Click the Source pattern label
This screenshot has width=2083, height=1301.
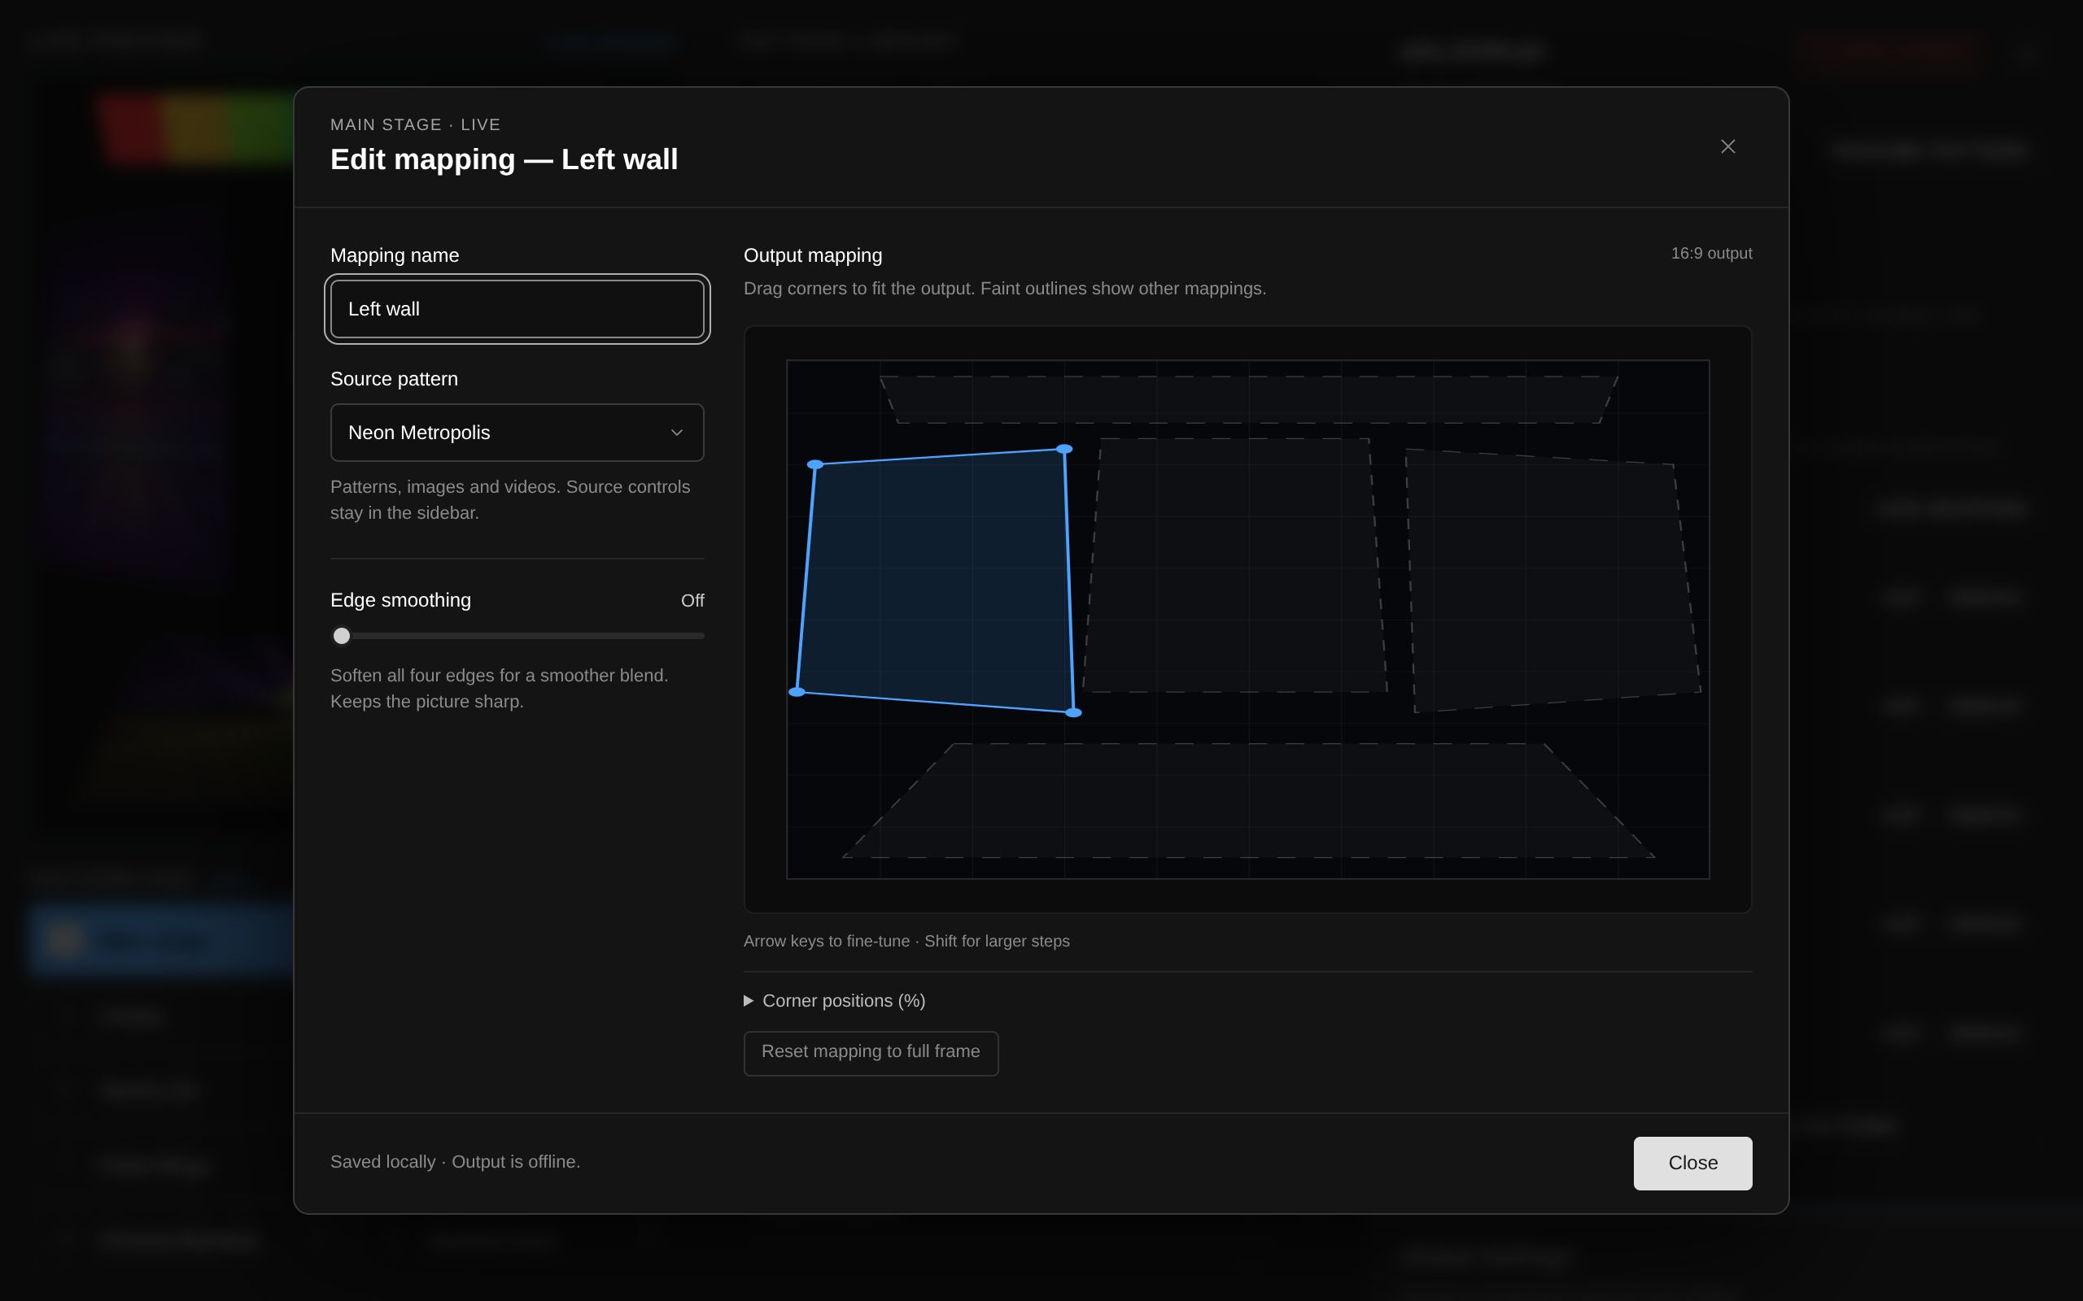click(x=394, y=380)
